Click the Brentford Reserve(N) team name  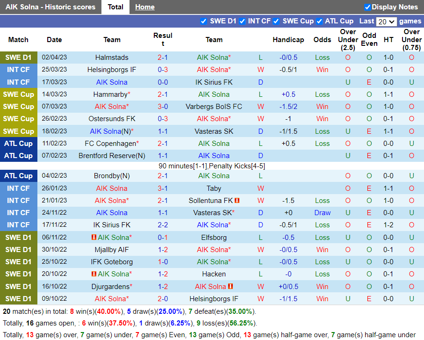[x=112, y=156]
